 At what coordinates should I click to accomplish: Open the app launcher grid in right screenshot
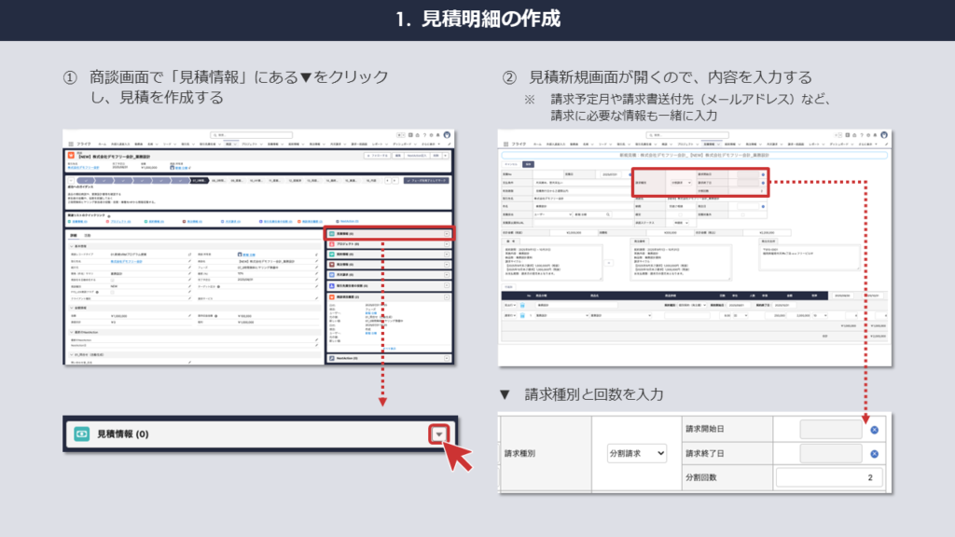pos(506,145)
